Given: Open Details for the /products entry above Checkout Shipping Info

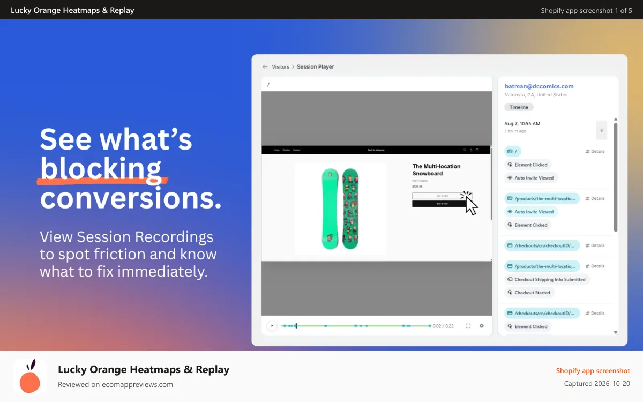Looking at the screenshot, I should [x=595, y=266].
